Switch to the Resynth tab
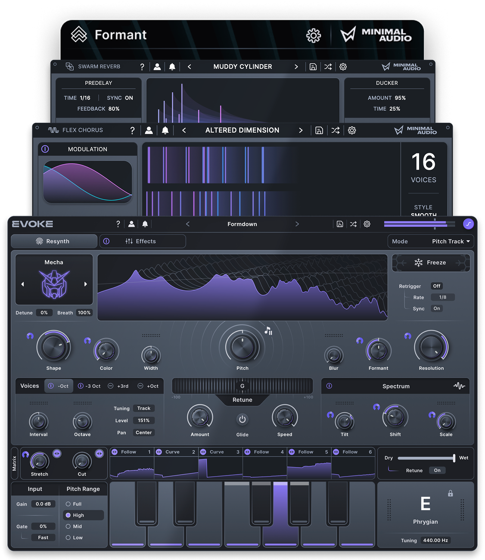This screenshot has height=560, width=485. coord(54,241)
